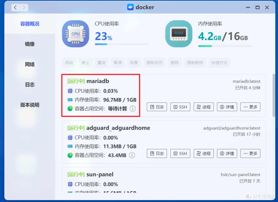Screen dimensions: 278x202
Task: Click adguard memory usage bar icon
Action: [70, 146]
